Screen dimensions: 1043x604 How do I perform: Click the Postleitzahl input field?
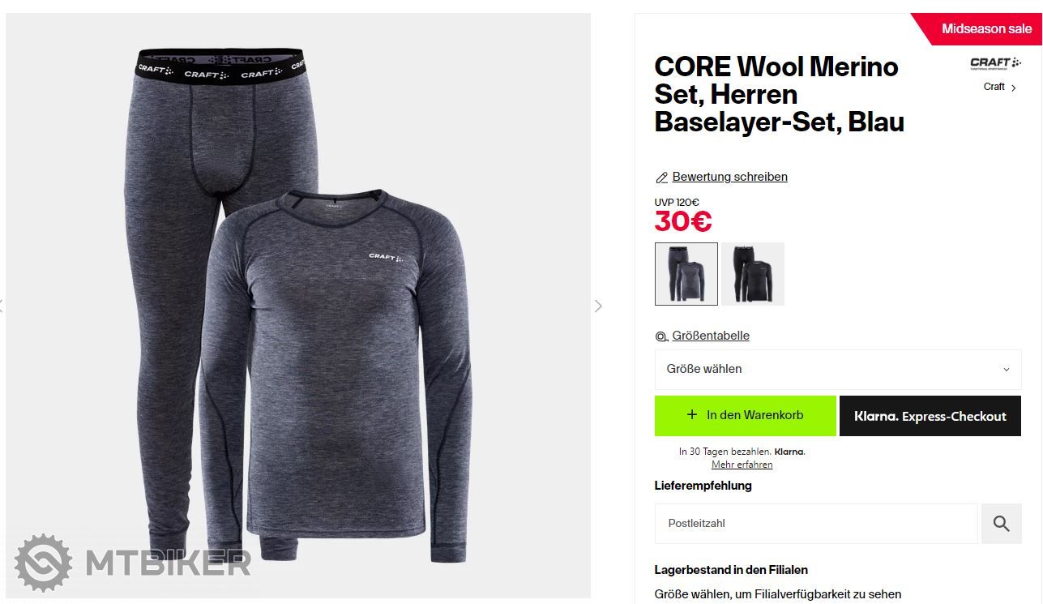coord(816,524)
